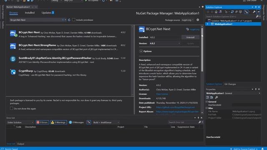Toggle the 0 Errors filter

coord(42,122)
